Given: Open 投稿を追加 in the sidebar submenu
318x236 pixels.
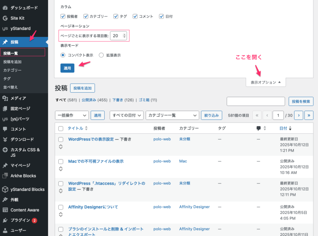Looking at the screenshot, I should pos(12,62).
